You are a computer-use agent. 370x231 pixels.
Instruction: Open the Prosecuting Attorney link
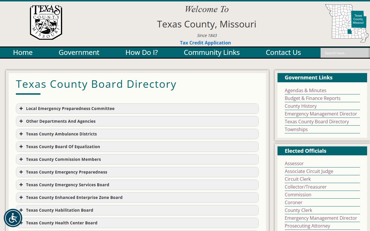pyautogui.click(x=307, y=226)
